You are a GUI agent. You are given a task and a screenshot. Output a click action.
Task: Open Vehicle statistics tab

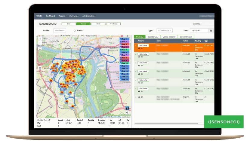click(169, 37)
